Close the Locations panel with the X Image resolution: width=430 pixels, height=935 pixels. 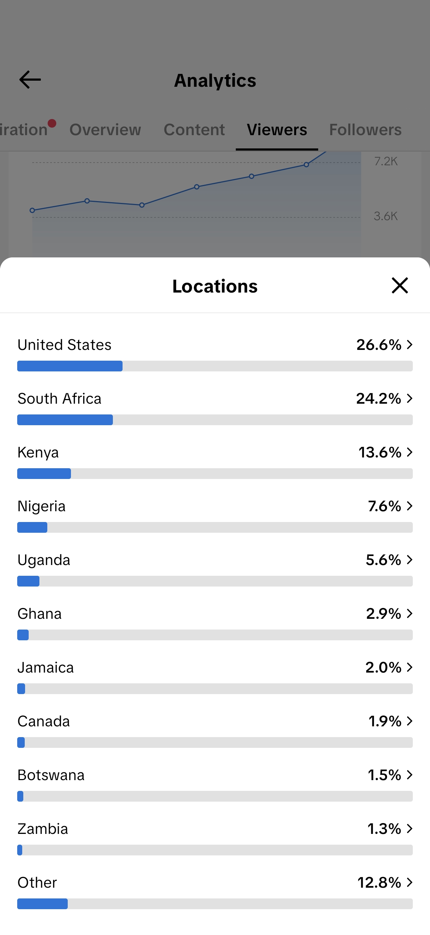(x=400, y=285)
